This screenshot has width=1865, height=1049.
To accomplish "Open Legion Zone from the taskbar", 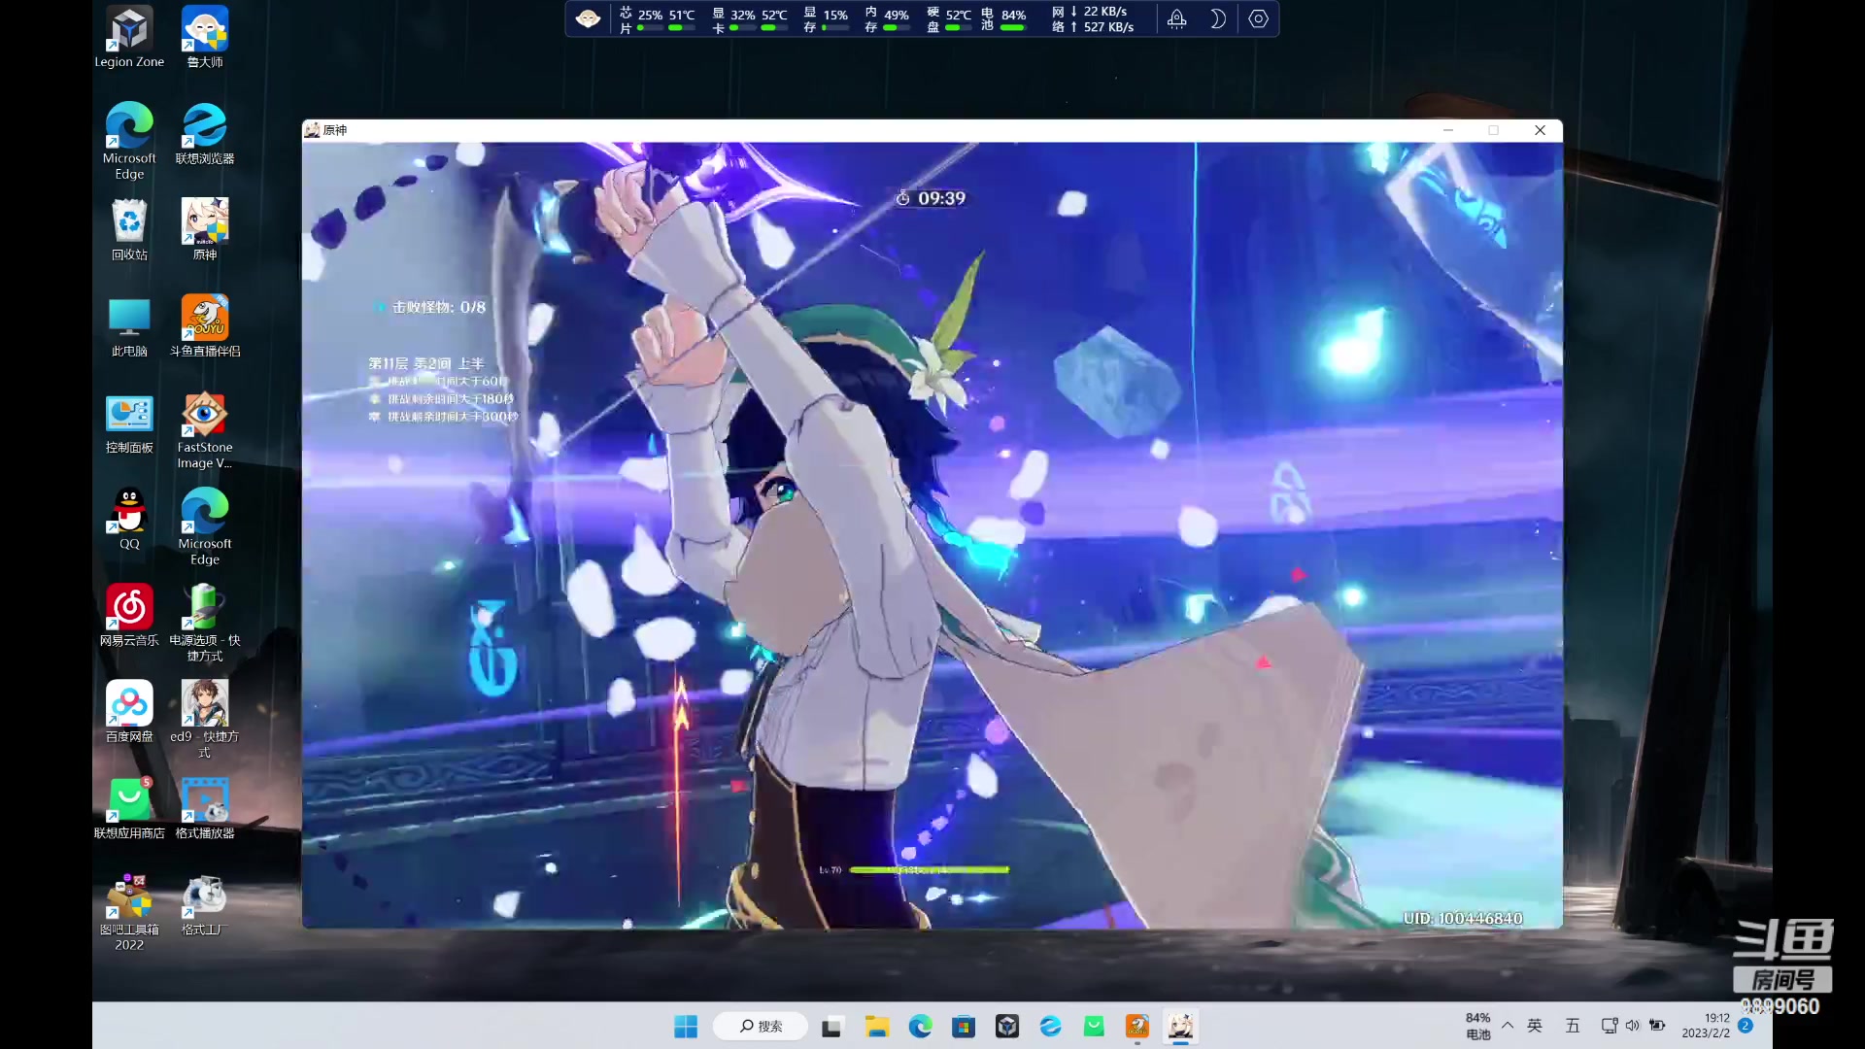I will point(1007,1027).
